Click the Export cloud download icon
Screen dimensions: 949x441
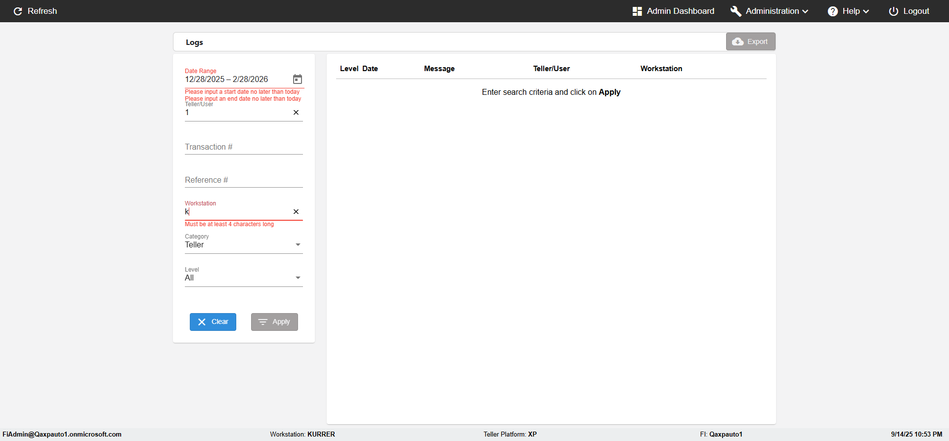(x=738, y=41)
